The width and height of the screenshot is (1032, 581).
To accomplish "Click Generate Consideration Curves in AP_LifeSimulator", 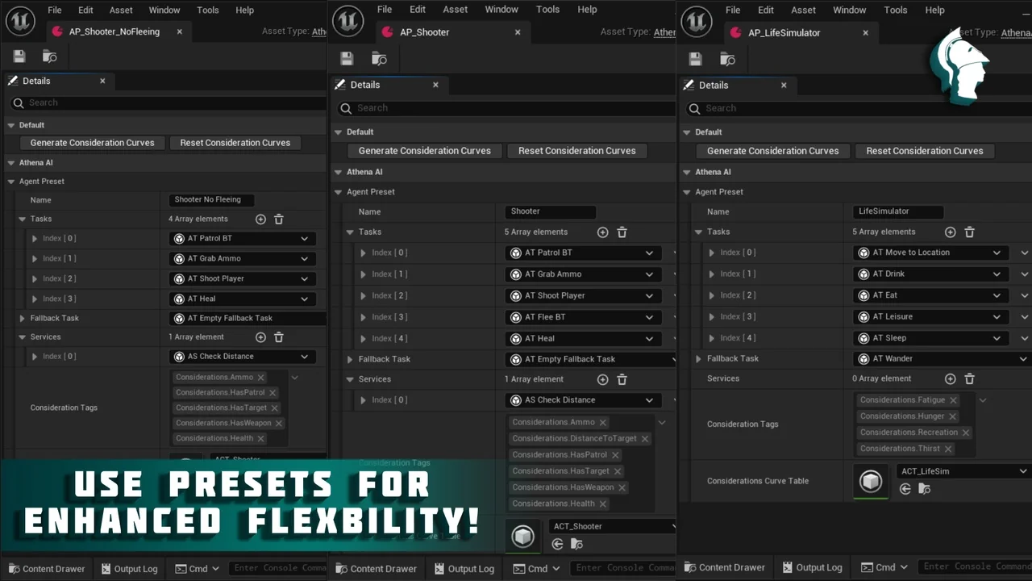I will click(x=772, y=151).
